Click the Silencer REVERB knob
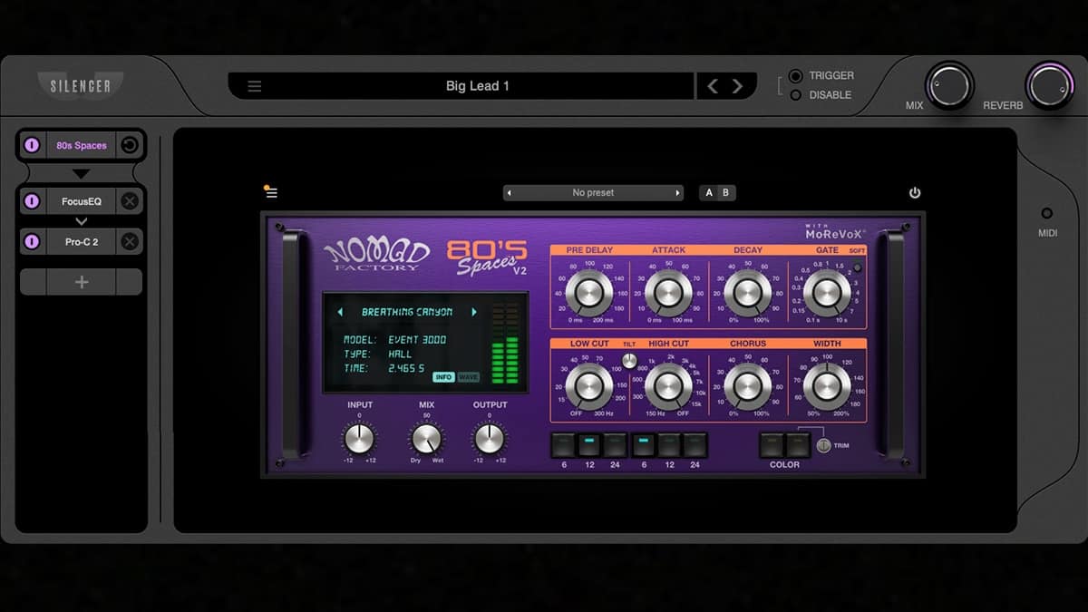This screenshot has width=1088, height=612. coord(1050,86)
